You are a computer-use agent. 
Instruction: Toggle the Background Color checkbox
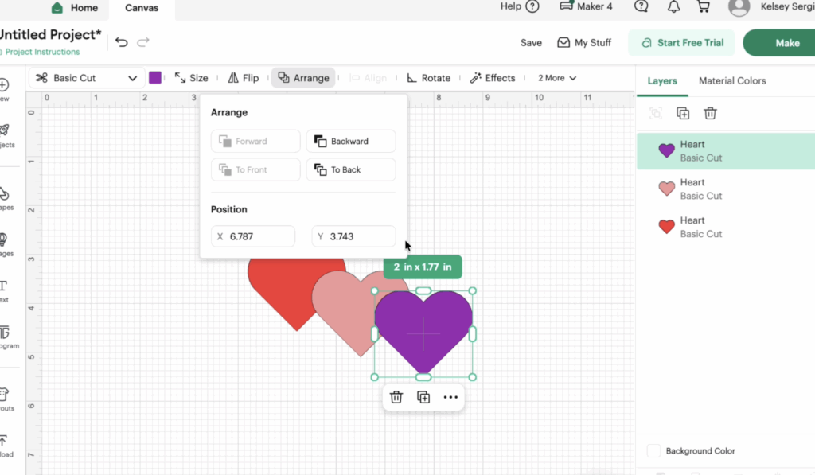click(654, 450)
